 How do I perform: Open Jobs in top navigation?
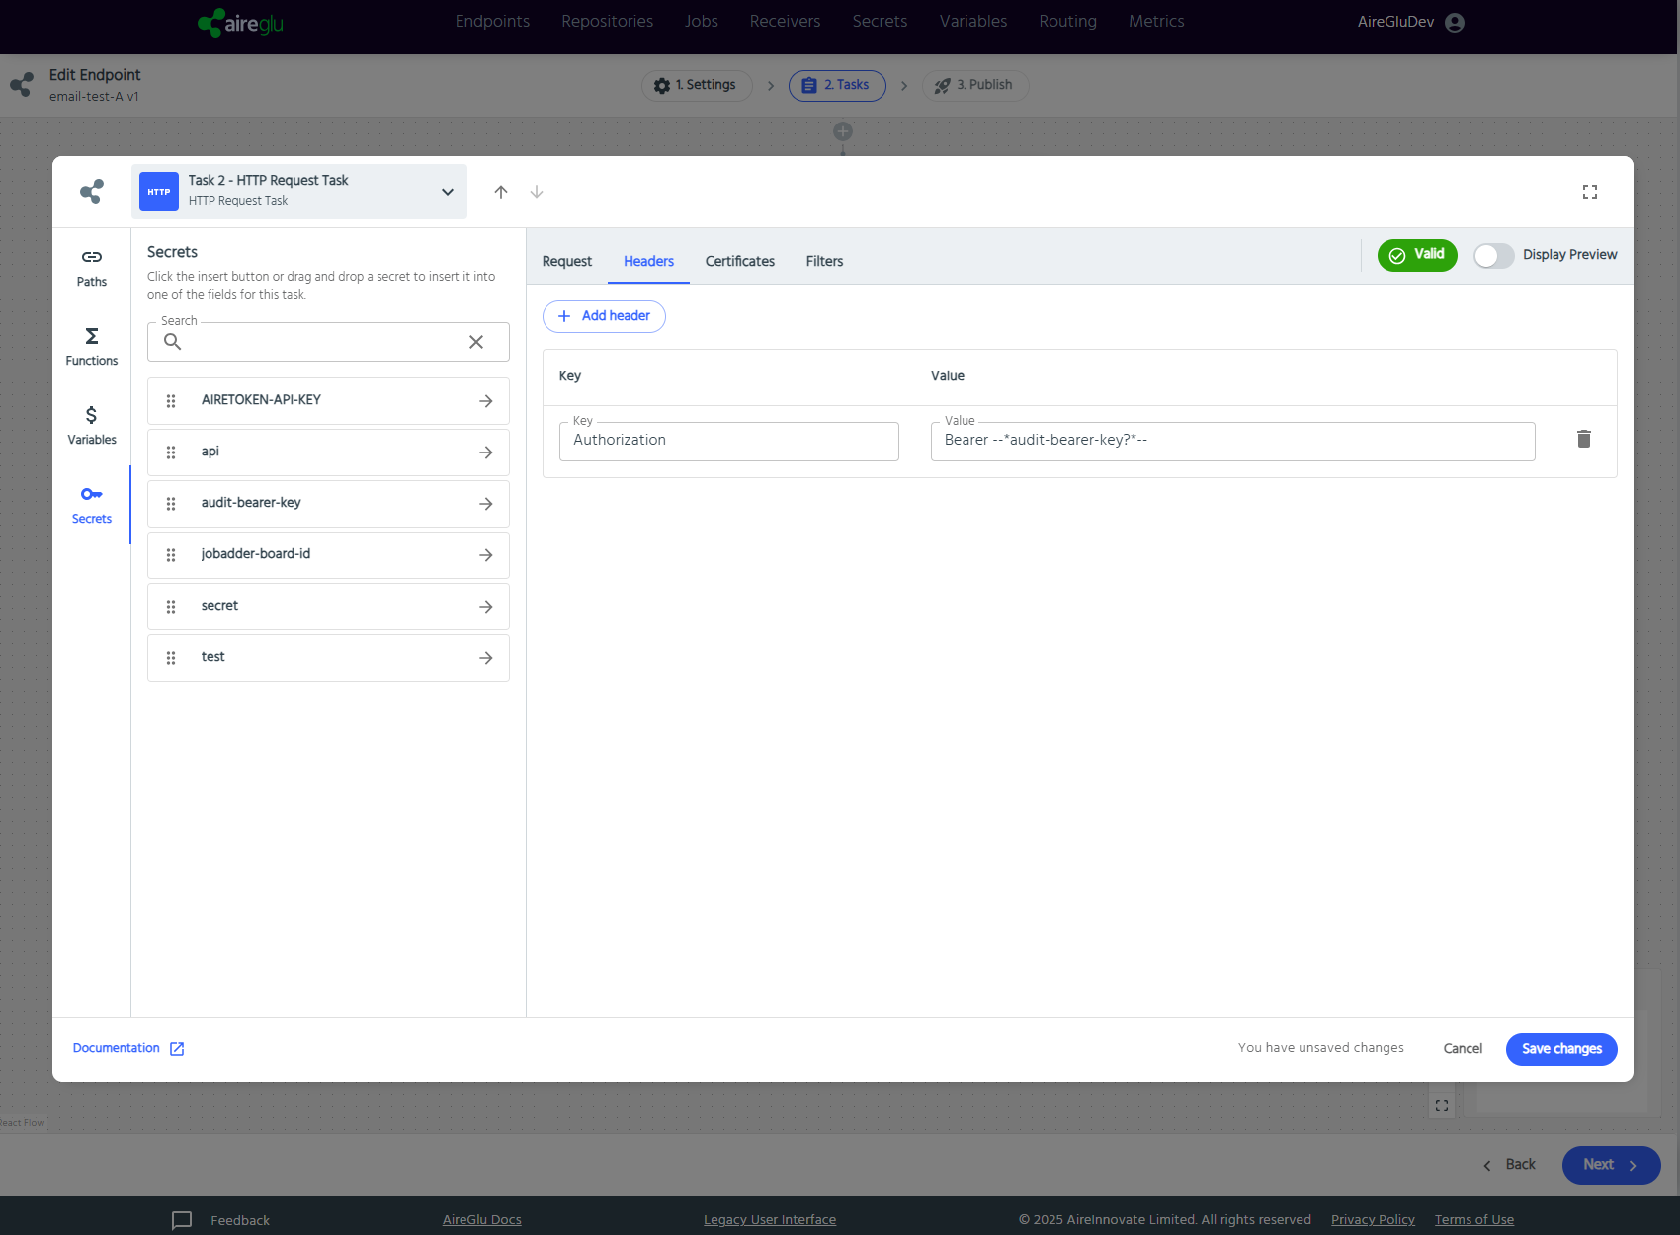pos(702,22)
